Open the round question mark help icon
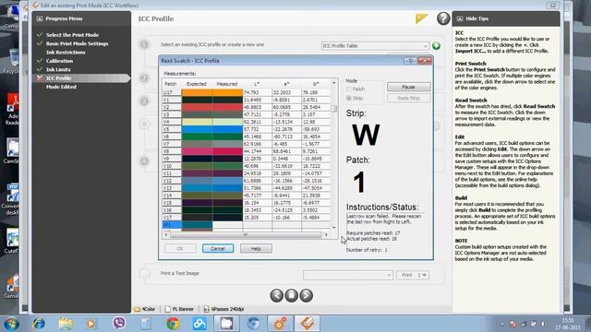 [443, 18]
